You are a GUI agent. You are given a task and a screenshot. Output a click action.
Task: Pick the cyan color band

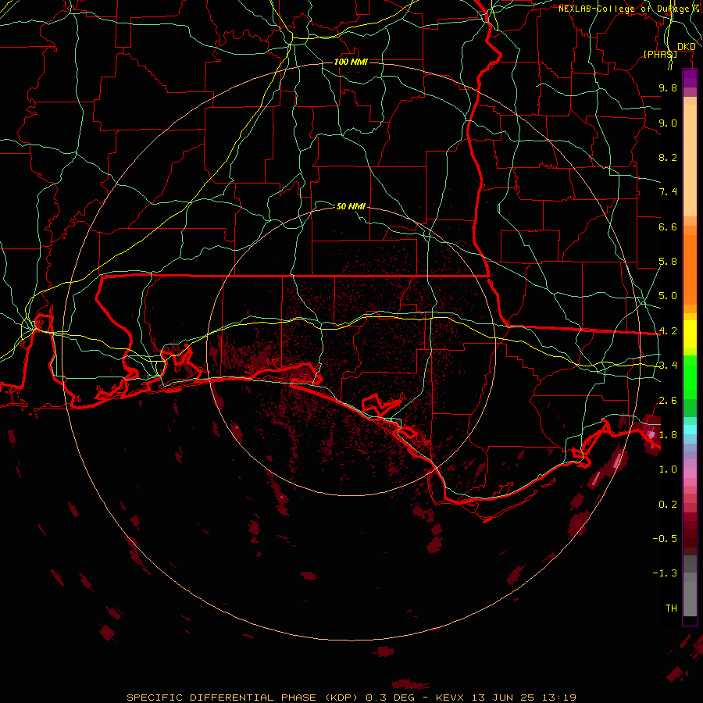click(x=690, y=430)
